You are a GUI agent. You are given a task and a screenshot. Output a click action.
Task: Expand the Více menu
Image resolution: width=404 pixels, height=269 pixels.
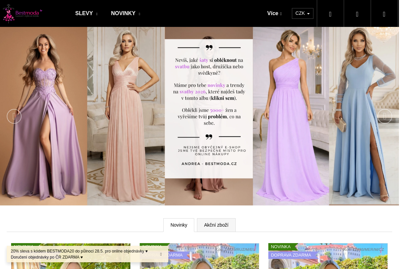pyautogui.click(x=274, y=13)
